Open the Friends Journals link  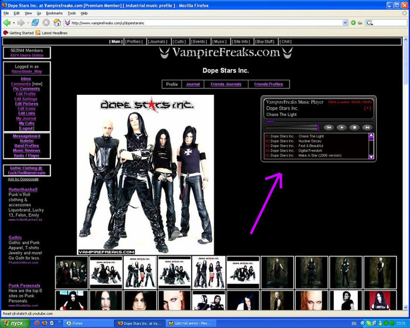226,84
